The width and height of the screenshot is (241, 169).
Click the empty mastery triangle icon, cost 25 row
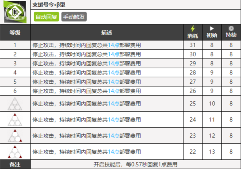(15, 104)
